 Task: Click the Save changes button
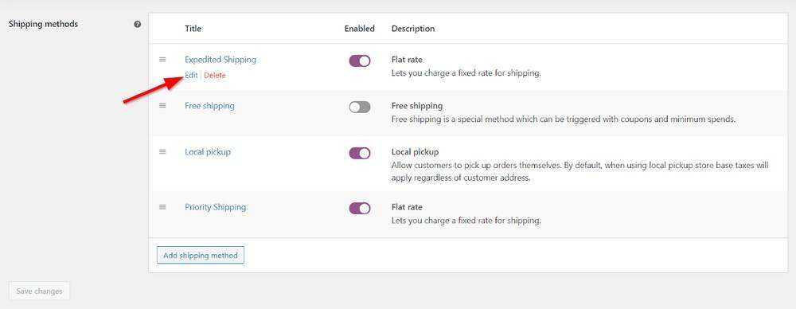point(39,291)
